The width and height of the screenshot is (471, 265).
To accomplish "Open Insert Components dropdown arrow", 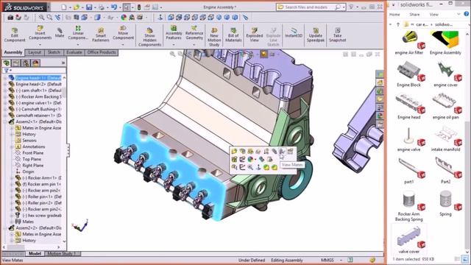I will 40,44.
